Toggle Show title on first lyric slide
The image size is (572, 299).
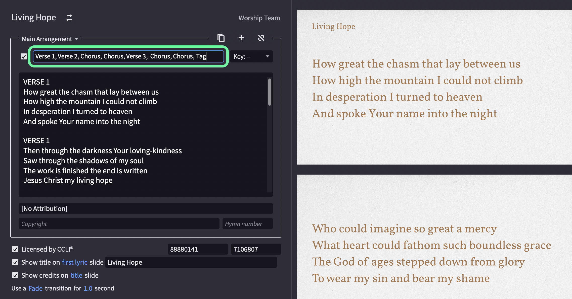(15, 262)
